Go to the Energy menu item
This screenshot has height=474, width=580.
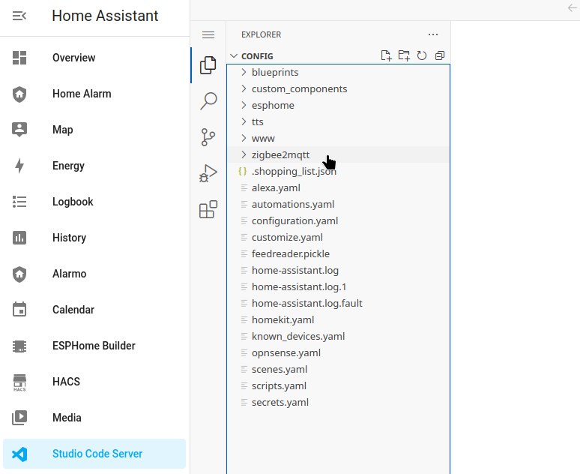[x=94, y=166]
